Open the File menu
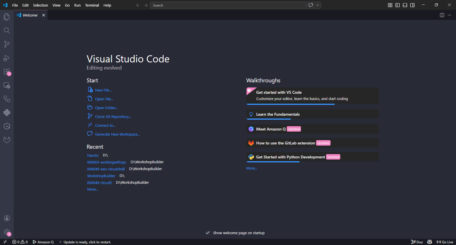Screen dimensions: 456x245 pos(15,5)
